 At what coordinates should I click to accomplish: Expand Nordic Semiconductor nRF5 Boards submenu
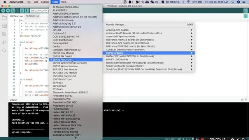point(149,63)
